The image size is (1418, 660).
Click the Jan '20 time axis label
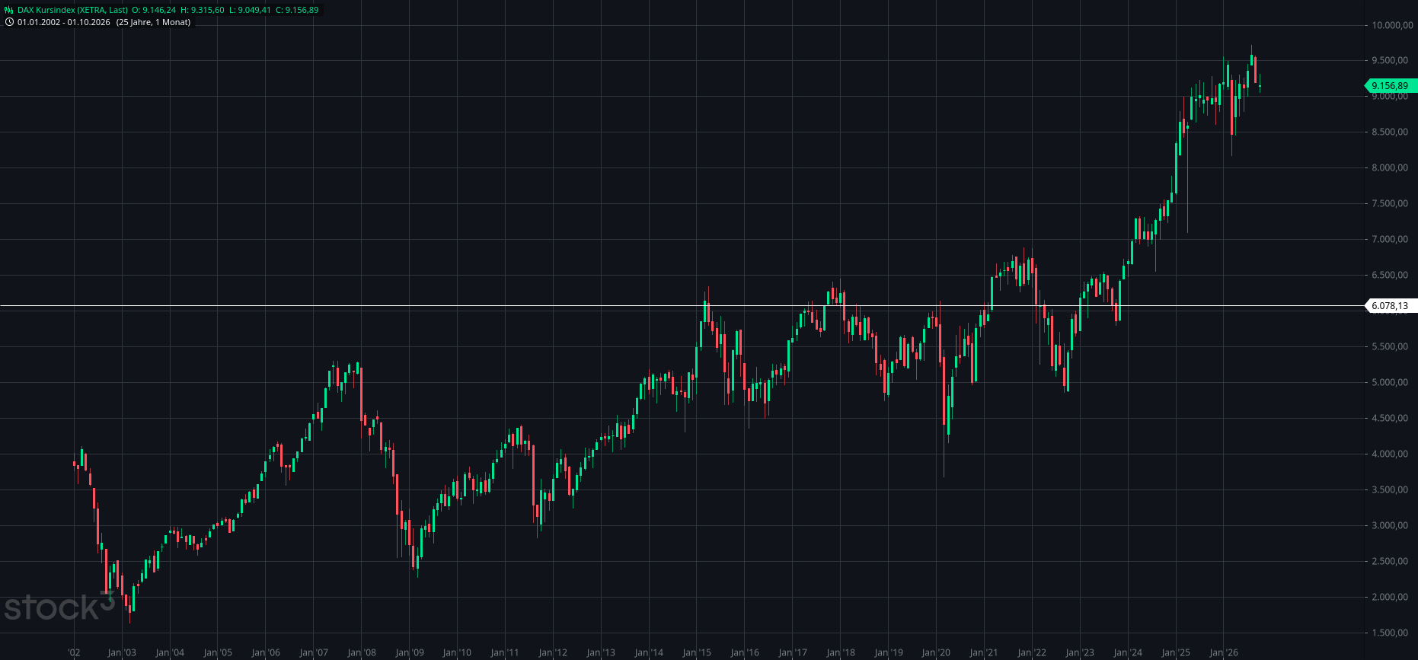[x=936, y=652]
